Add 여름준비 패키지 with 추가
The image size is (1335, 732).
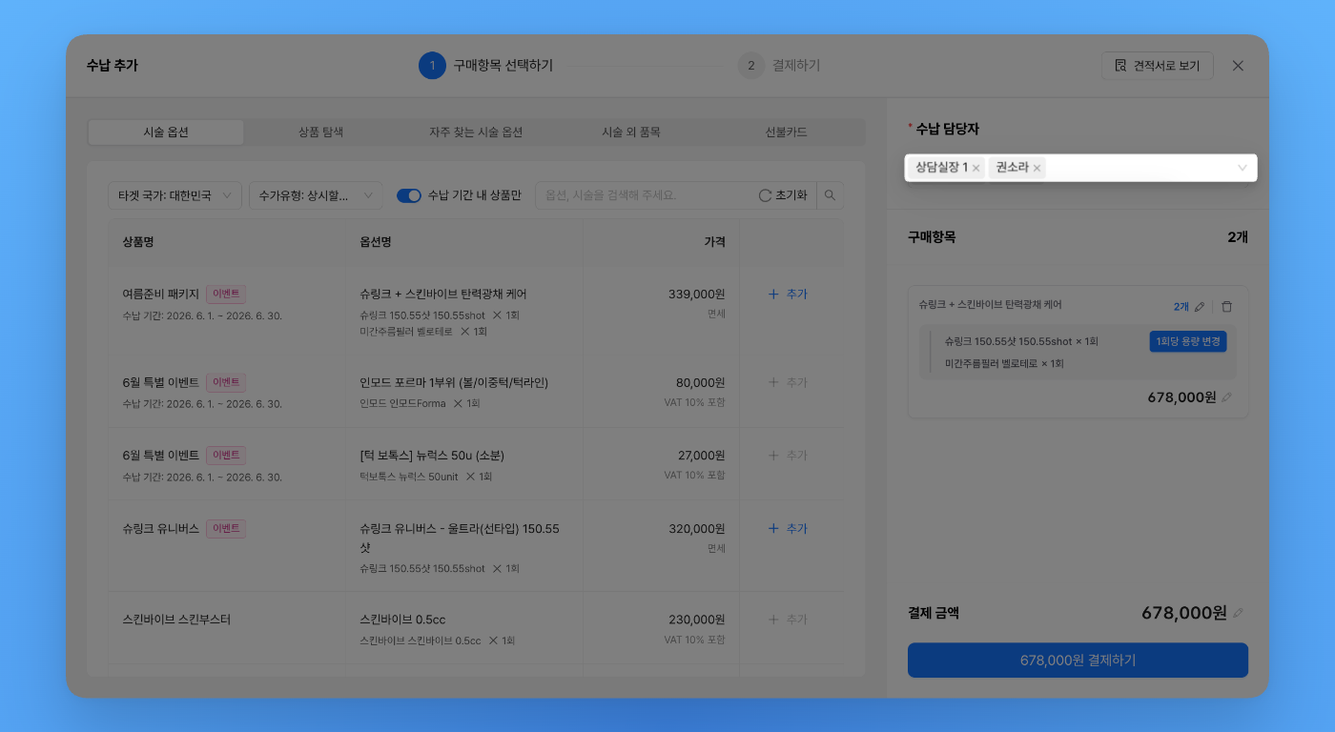click(x=788, y=295)
